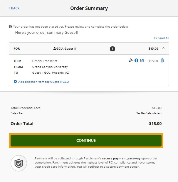178x182 pixels.
Task: Open the blue item info icon
Action: point(136,60)
